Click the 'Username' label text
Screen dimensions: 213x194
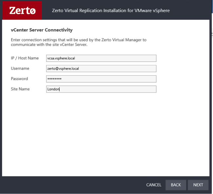(20, 68)
